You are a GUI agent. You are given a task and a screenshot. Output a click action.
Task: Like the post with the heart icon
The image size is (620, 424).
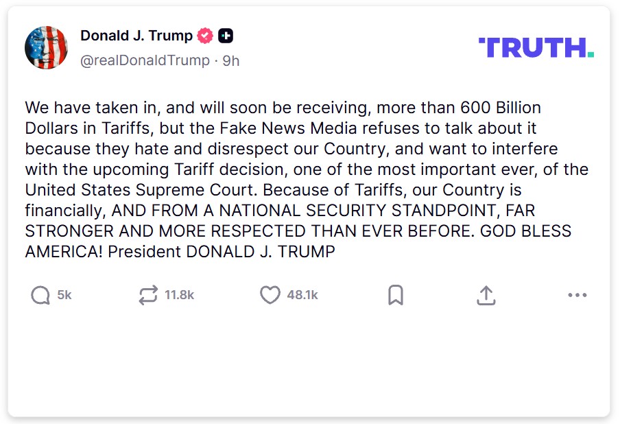point(270,295)
